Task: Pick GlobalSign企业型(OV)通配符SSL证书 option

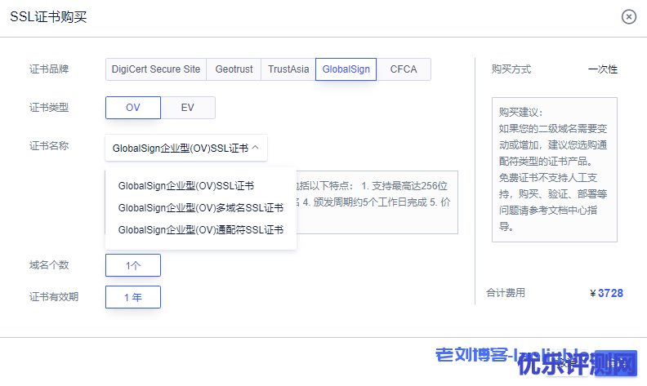Action: tap(200, 229)
